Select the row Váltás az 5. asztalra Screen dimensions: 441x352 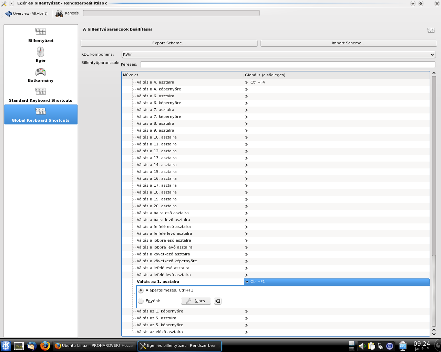pyautogui.click(x=276, y=318)
